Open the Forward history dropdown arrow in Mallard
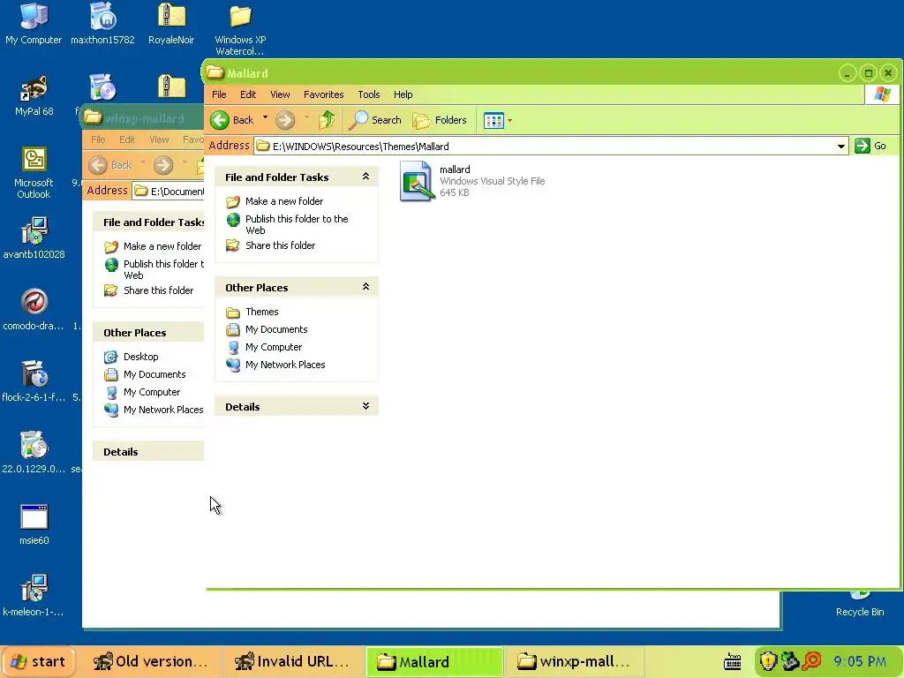The width and height of the screenshot is (904, 678). click(x=306, y=117)
